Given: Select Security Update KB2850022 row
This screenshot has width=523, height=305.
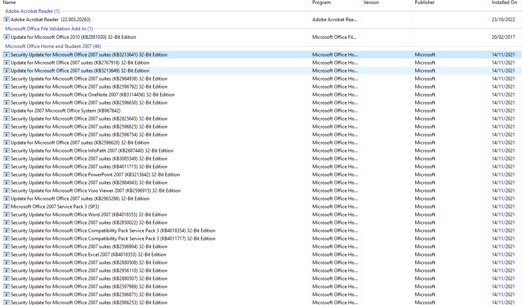Looking at the screenshot, I should point(262,222).
